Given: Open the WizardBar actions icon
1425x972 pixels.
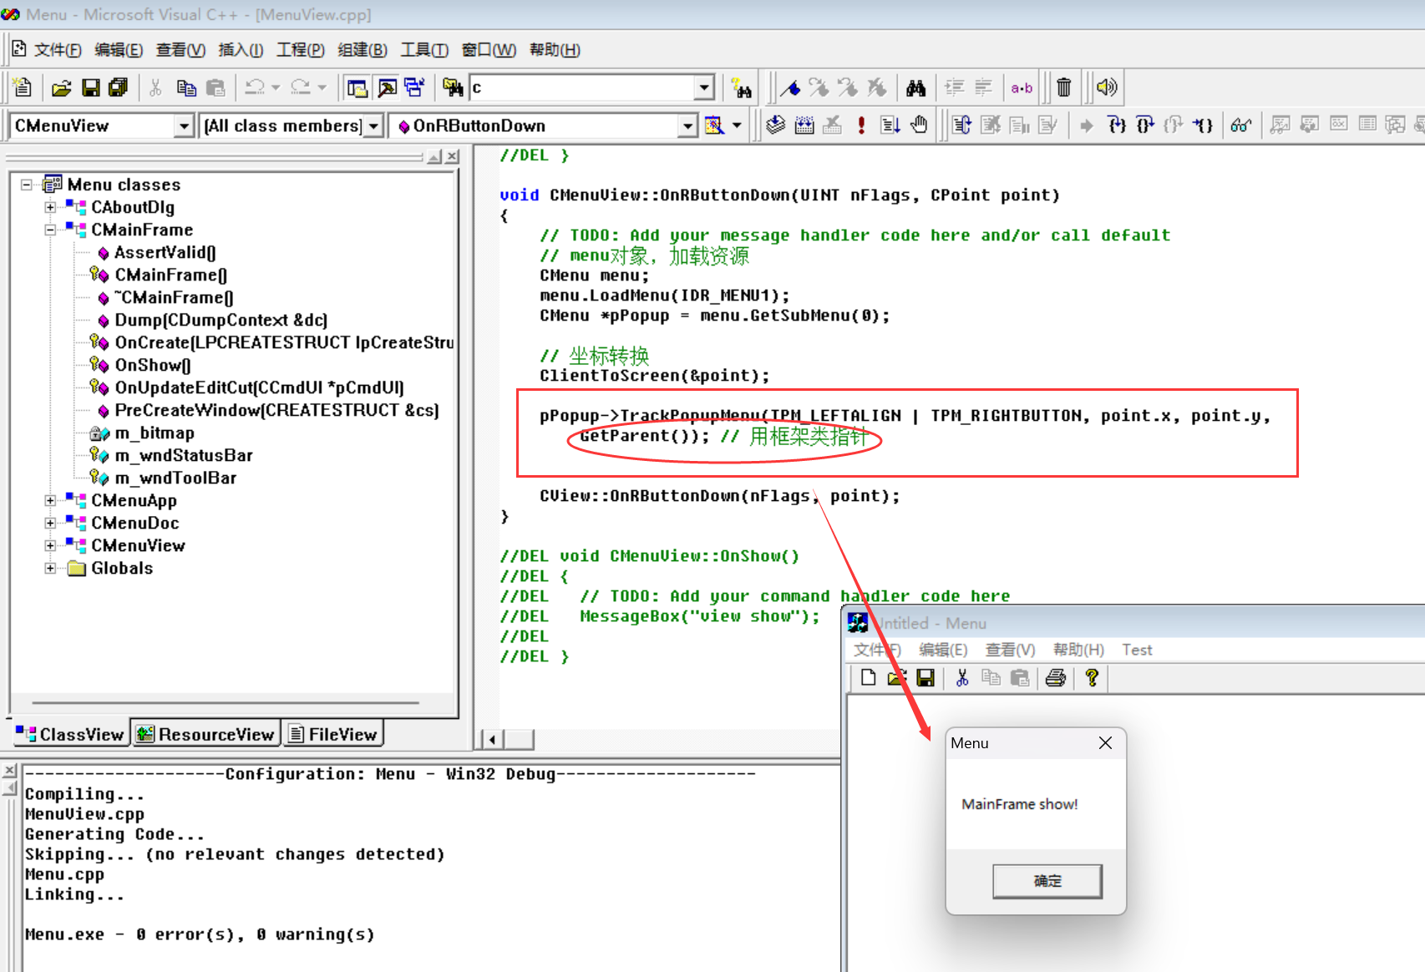Looking at the screenshot, I should click(714, 125).
